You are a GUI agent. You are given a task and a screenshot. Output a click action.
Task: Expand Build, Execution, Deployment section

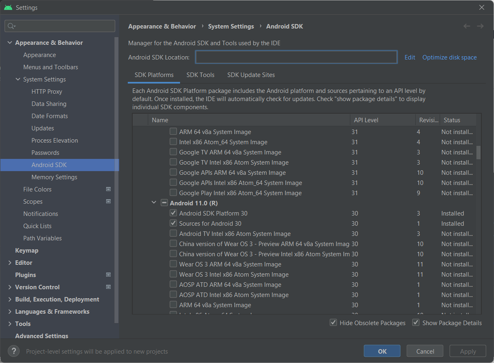[10, 299]
